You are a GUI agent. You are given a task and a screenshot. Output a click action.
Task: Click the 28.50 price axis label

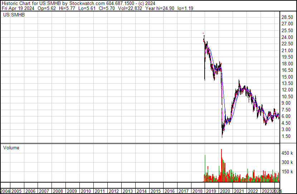pyautogui.click(x=287, y=18)
